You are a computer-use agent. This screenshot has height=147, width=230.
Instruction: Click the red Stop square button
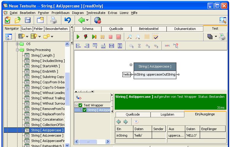[x=111, y=37]
